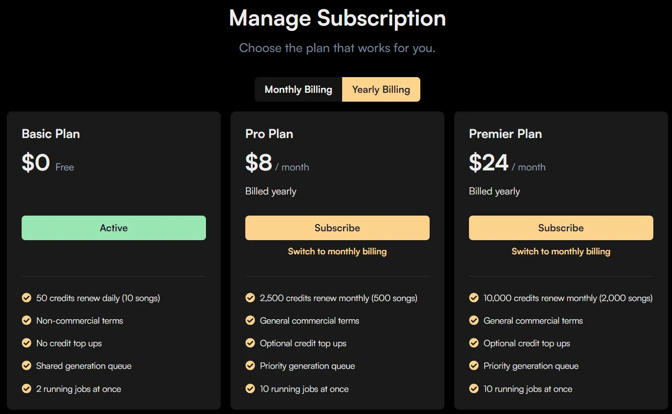
Task: Click checkmark icon by Premier 10 running jobs
Action: pos(474,388)
